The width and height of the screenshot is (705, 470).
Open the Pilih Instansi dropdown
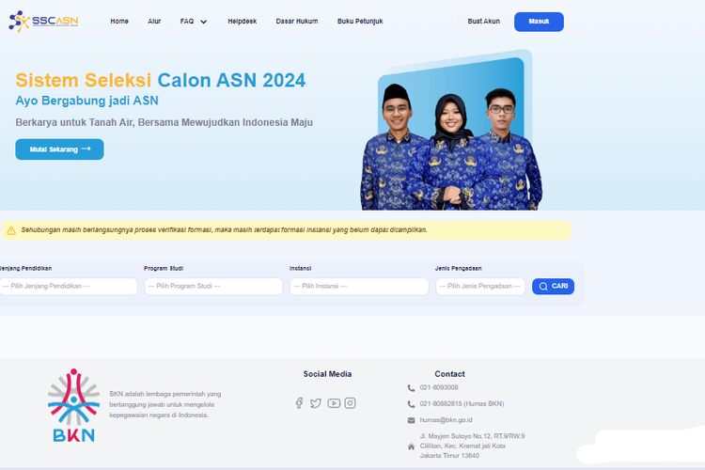tap(359, 286)
